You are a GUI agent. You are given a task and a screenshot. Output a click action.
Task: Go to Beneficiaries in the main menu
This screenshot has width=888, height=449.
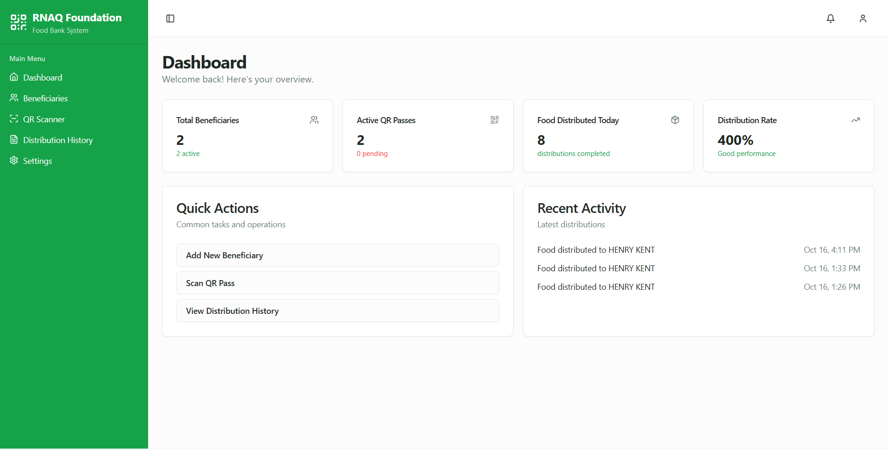(45, 99)
